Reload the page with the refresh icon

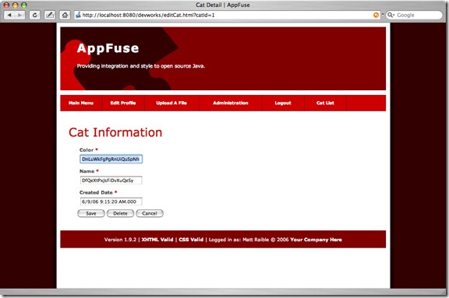34,15
